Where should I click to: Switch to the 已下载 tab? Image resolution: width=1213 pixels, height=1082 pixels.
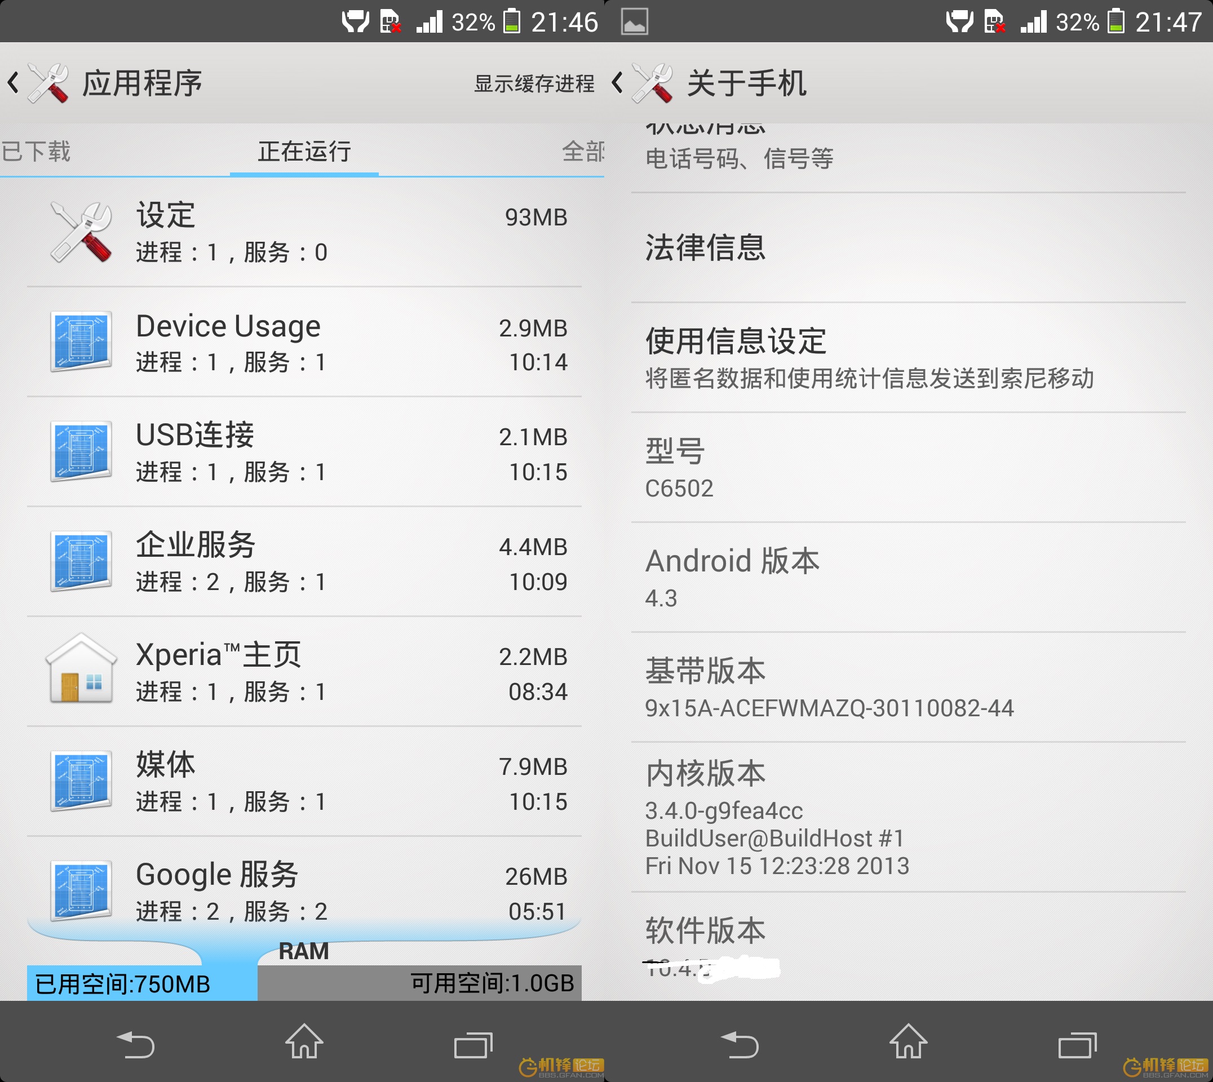37,152
